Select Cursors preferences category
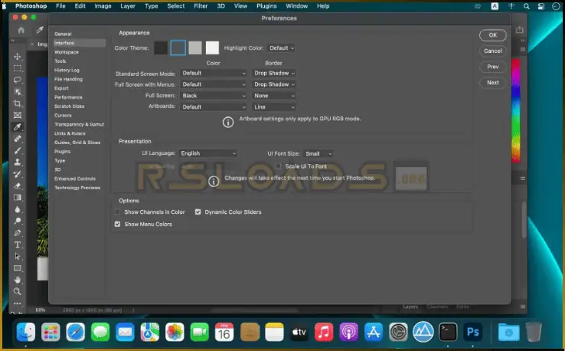565x351 pixels. (x=63, y=116)
